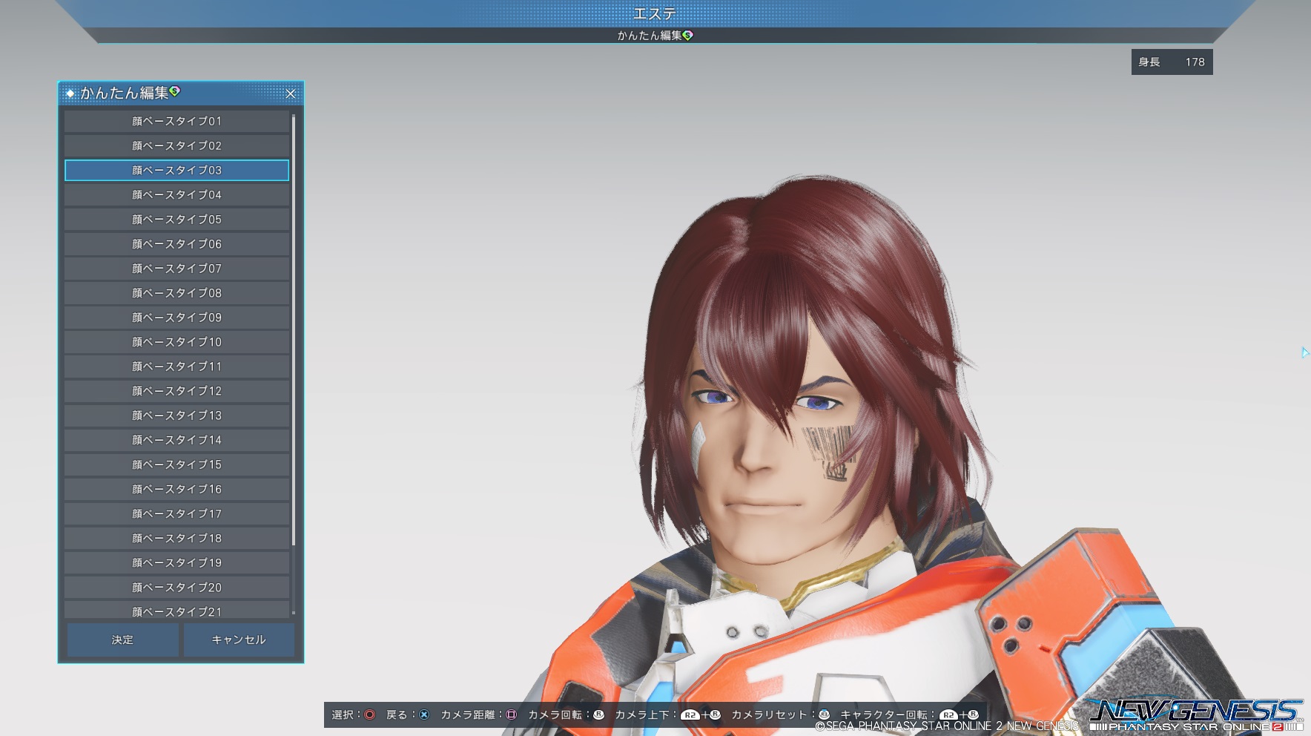Click the red circle 選択 button icon
Screen dimensions: 1311x736
click(x=369, y=714)
